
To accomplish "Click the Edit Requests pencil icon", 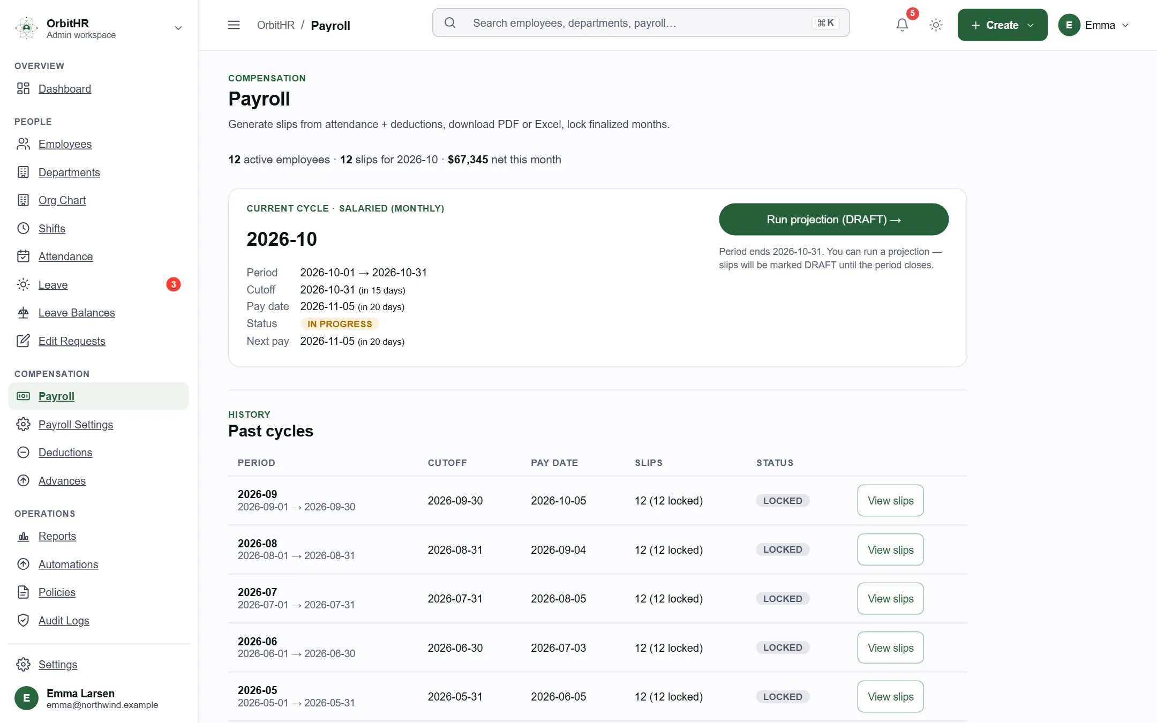I will point(23,341).
